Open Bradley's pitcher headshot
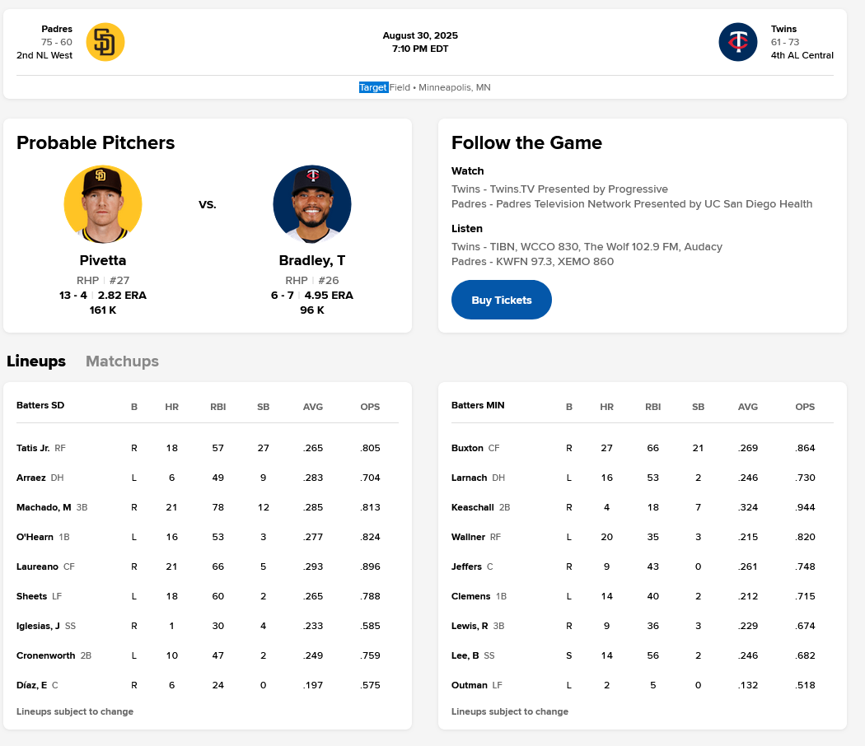 pos(312,204)
